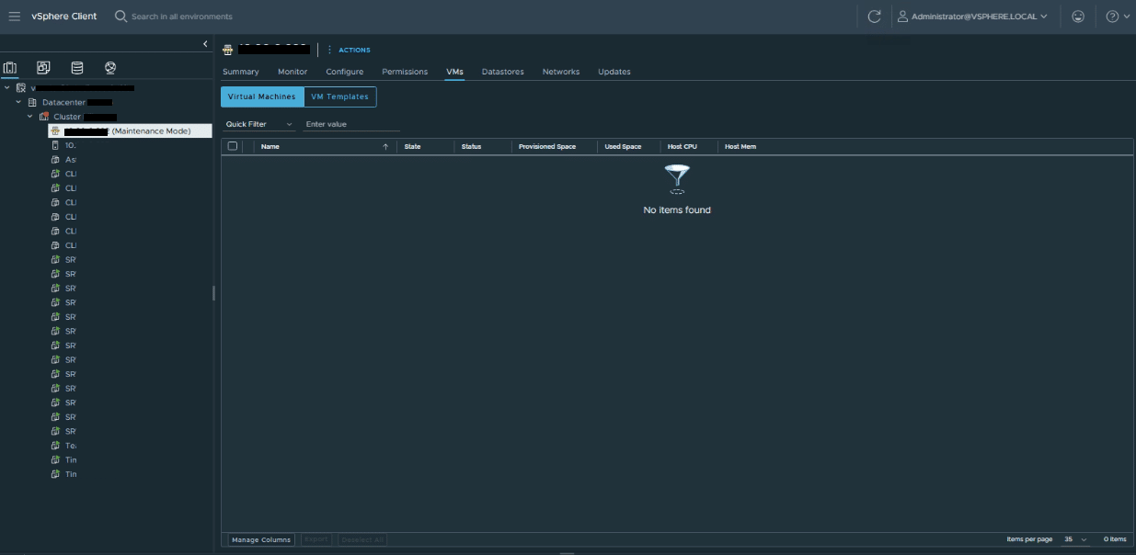Select the Storage inventory icon
The image size is (1136, 555).
(x=76, y=68)
